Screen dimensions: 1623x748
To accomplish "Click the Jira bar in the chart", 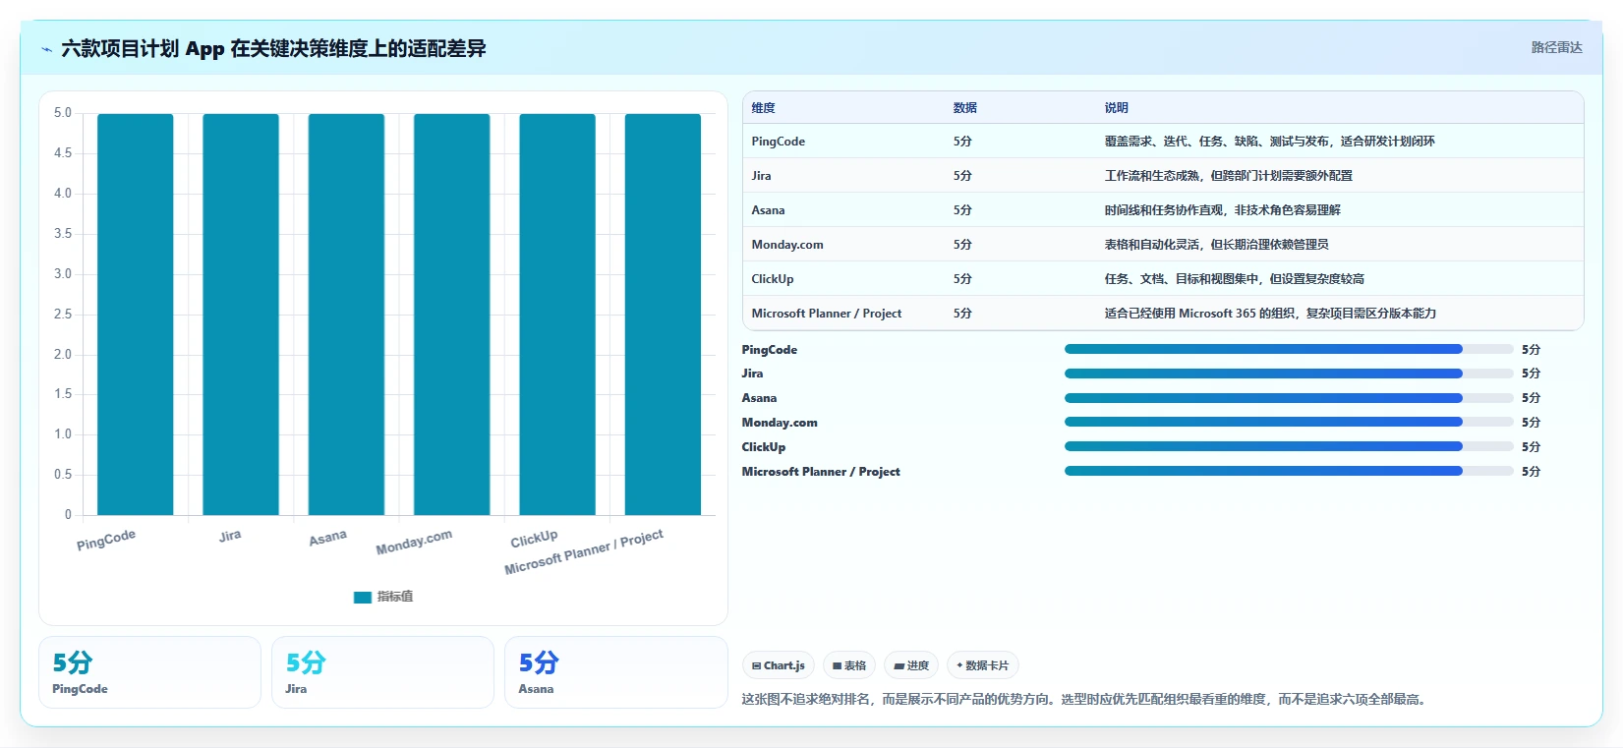I will click(x=241, y=315).
